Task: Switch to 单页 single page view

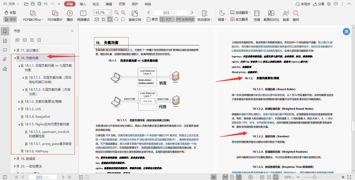Action: coord(152,19)
